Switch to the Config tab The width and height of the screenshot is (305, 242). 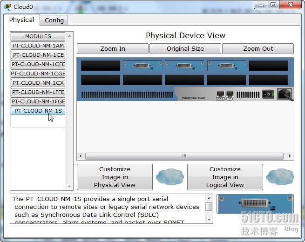coord(54,20)
